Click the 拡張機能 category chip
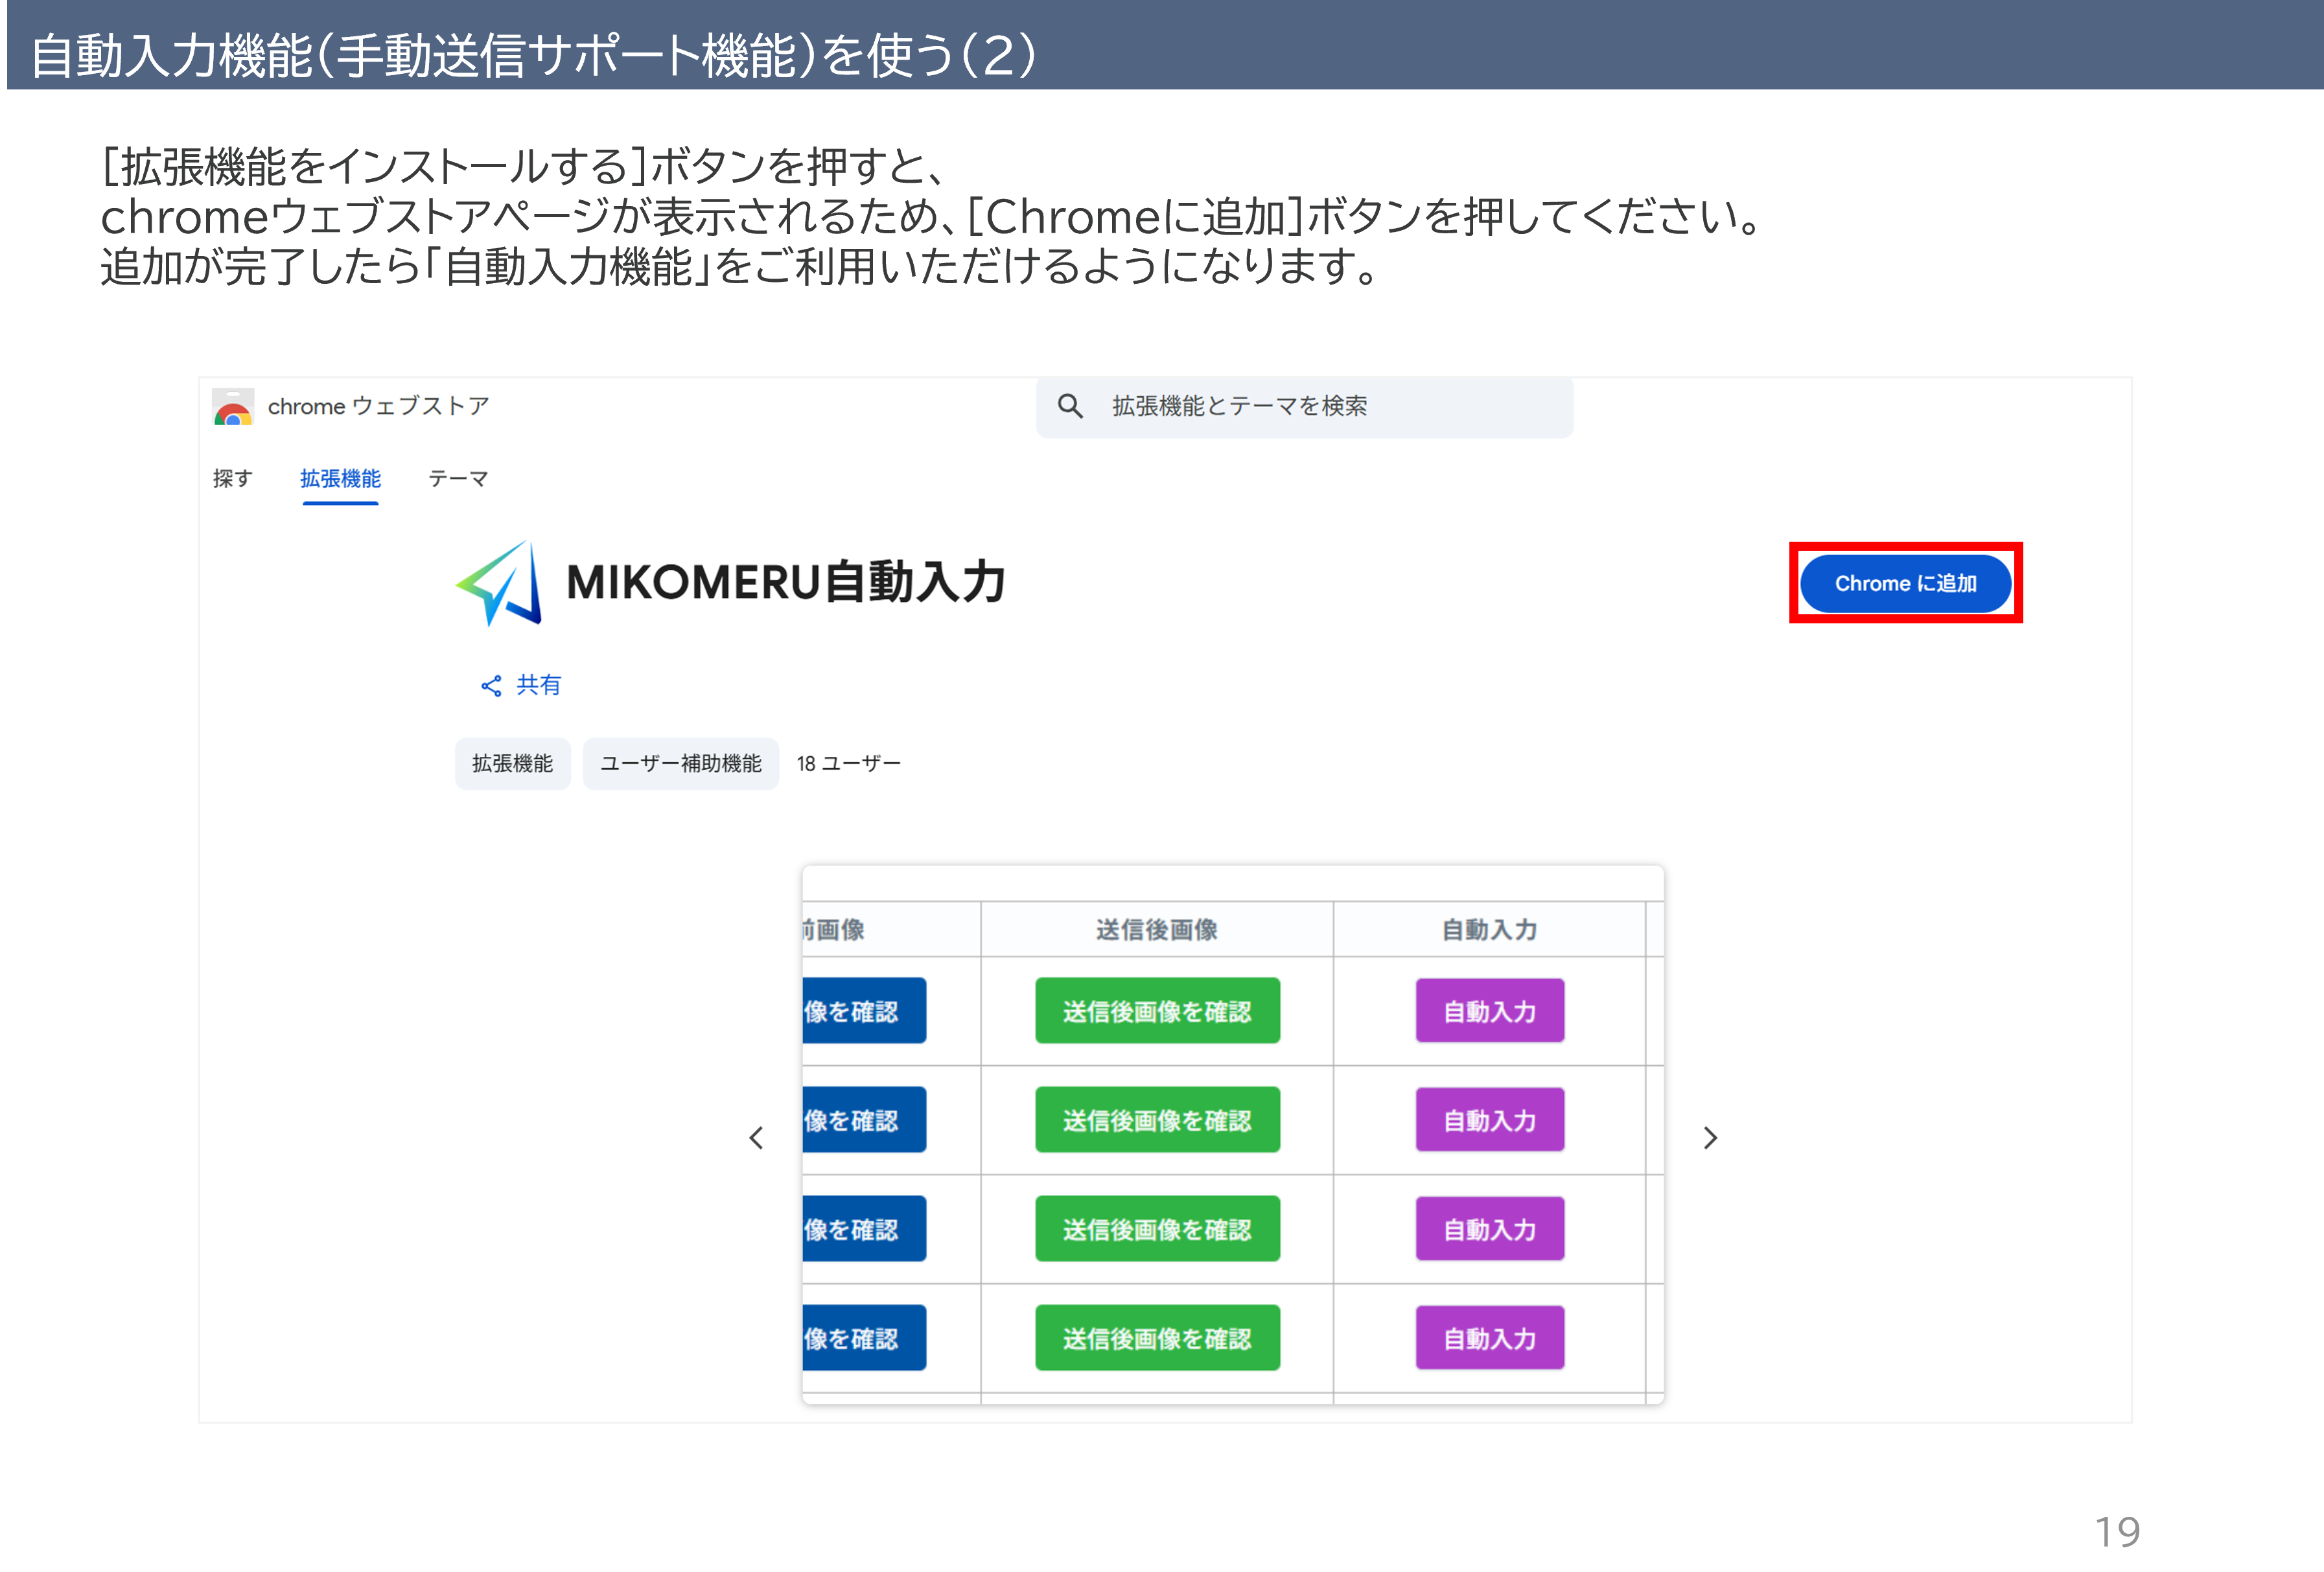Viewport: 2324px width, 1572px height. click(x=512, y=764)
